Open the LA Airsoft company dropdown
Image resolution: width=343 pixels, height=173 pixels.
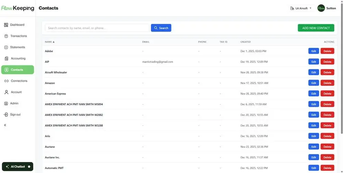pos(301,8)
